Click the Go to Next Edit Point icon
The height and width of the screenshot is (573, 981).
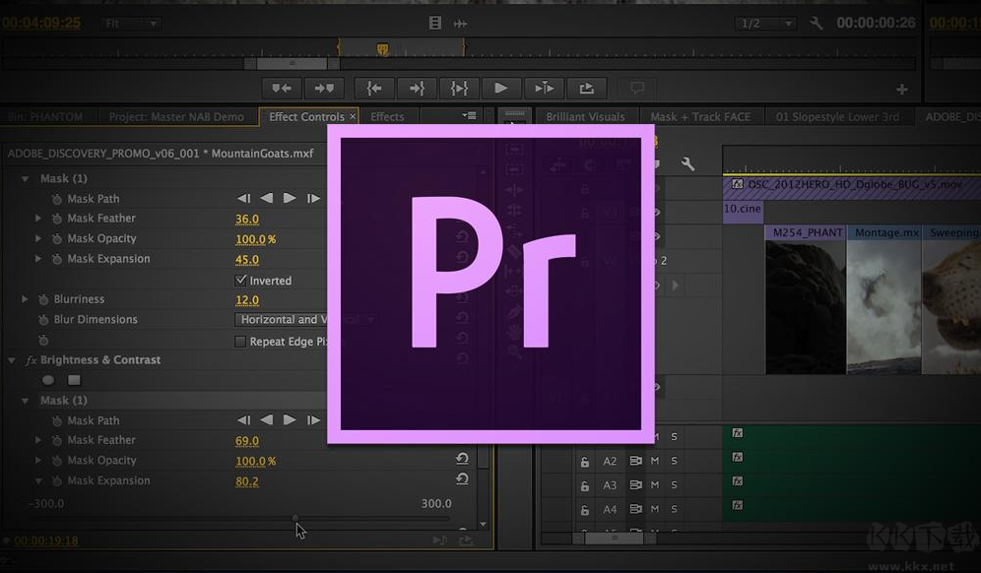pyautogui.click(x=417, y=88)
